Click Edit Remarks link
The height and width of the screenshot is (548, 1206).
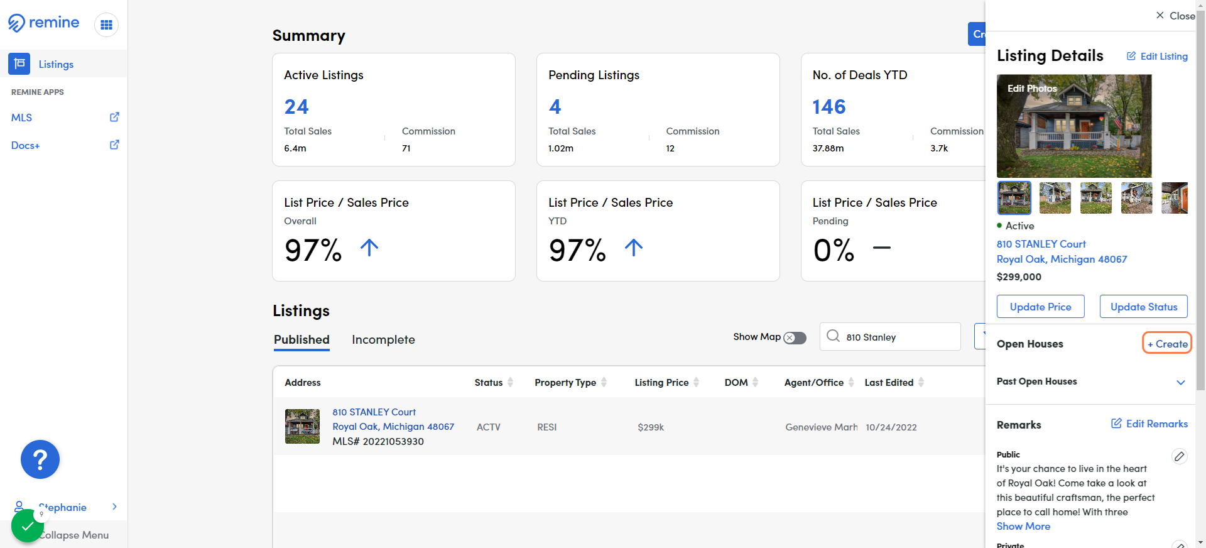[x=1149, y=424]
